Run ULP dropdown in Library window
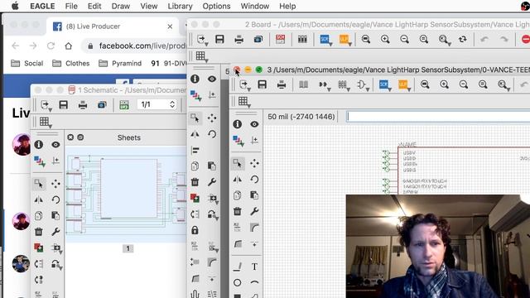The width and height of the screenshot is (530, 298). click(x=404, y=84)
